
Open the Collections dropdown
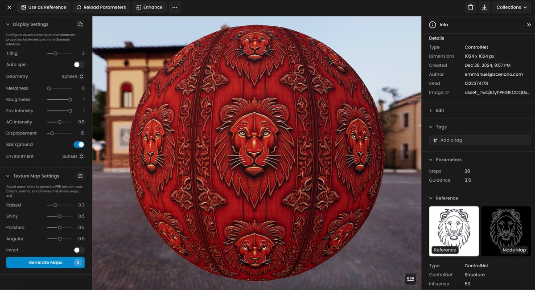point(511,7)
